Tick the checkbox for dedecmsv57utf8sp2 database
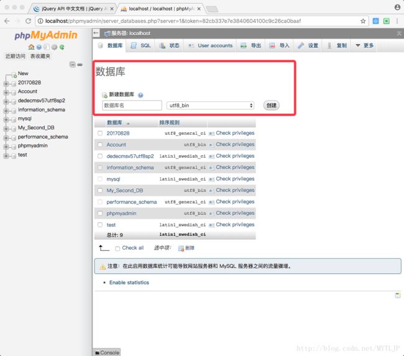The image size is (404, 356). tap(100, 156)
